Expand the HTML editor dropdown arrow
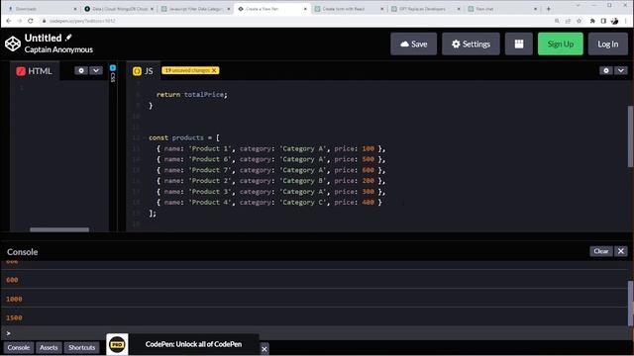 (96, 70)
